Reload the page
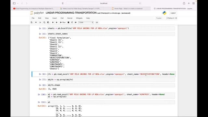Screen dimensions: 208x117 coord(140,3)
